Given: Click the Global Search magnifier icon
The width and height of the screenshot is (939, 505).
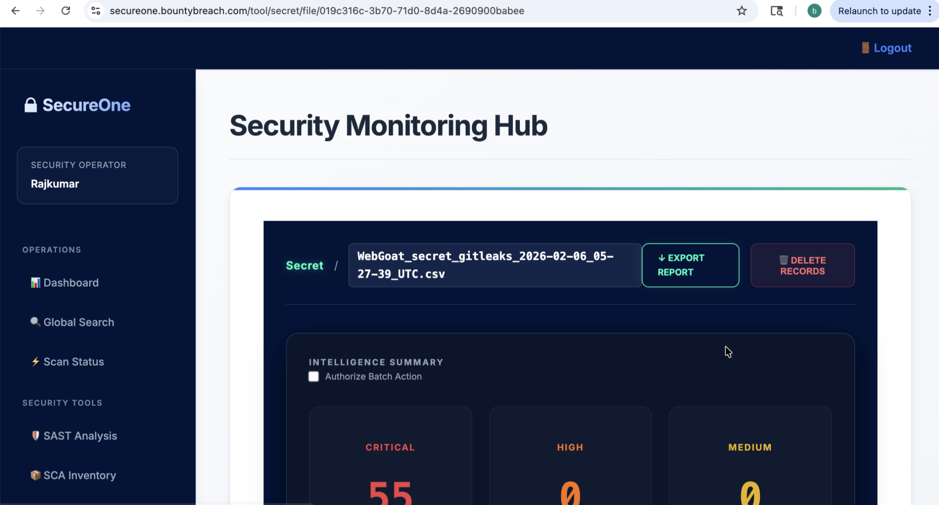Looking at the screenshot, I should coord(35,322).
